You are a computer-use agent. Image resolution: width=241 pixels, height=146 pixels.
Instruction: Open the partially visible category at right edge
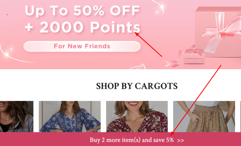[240, 117]
